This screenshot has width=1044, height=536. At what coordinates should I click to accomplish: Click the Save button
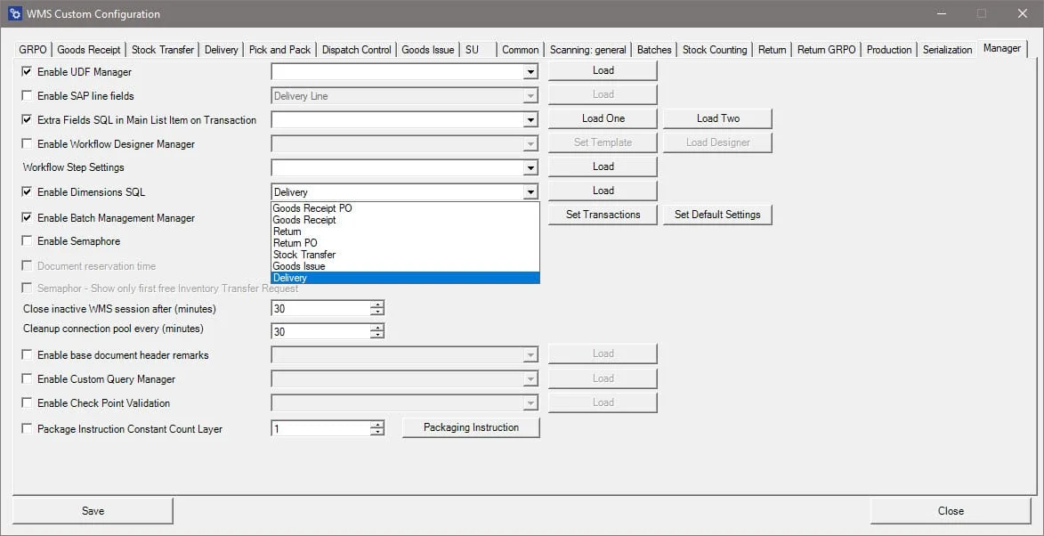tap(93, 511)
